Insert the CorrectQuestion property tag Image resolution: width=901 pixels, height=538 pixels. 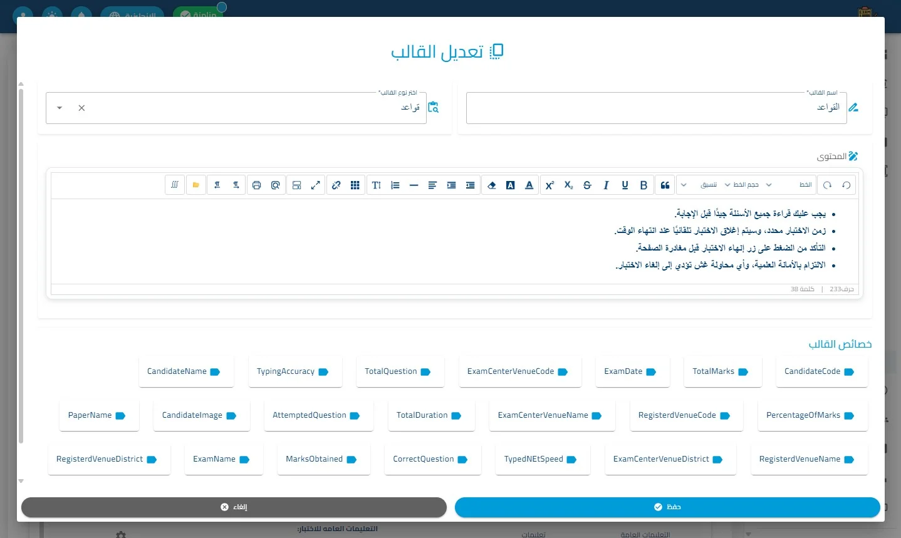coord(433,460)
